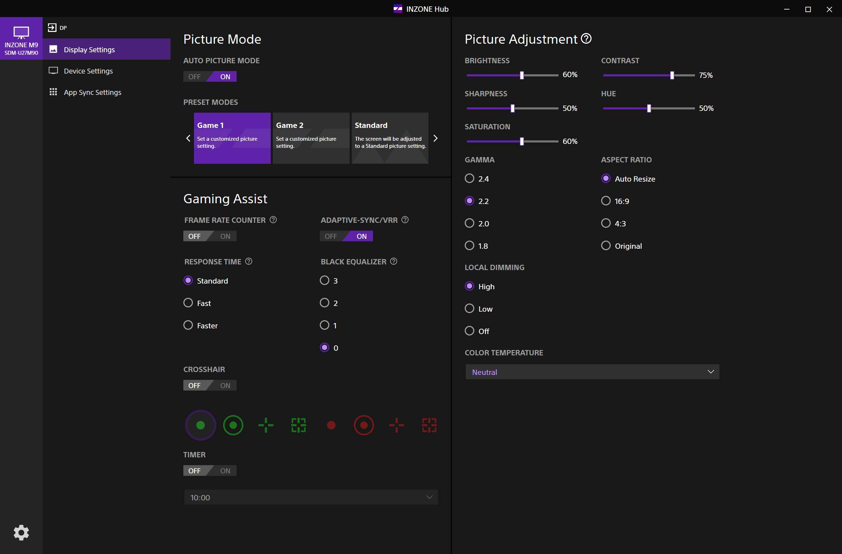This screenshot has width=842, height=554.
Task: Open the Color Temperature Neutral dropdown
Action: tap(592, 372)
